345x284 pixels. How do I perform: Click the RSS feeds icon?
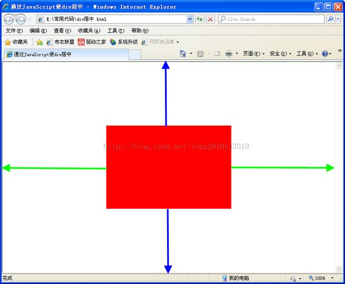click(x=200, y=54)
